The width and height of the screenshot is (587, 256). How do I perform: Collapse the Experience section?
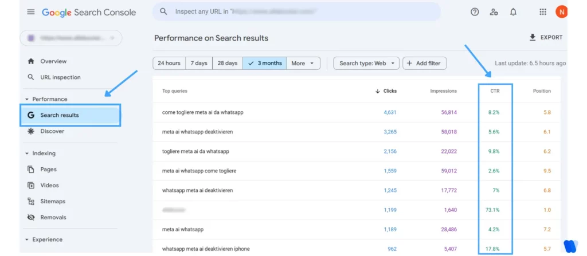(x=27, y=239)
